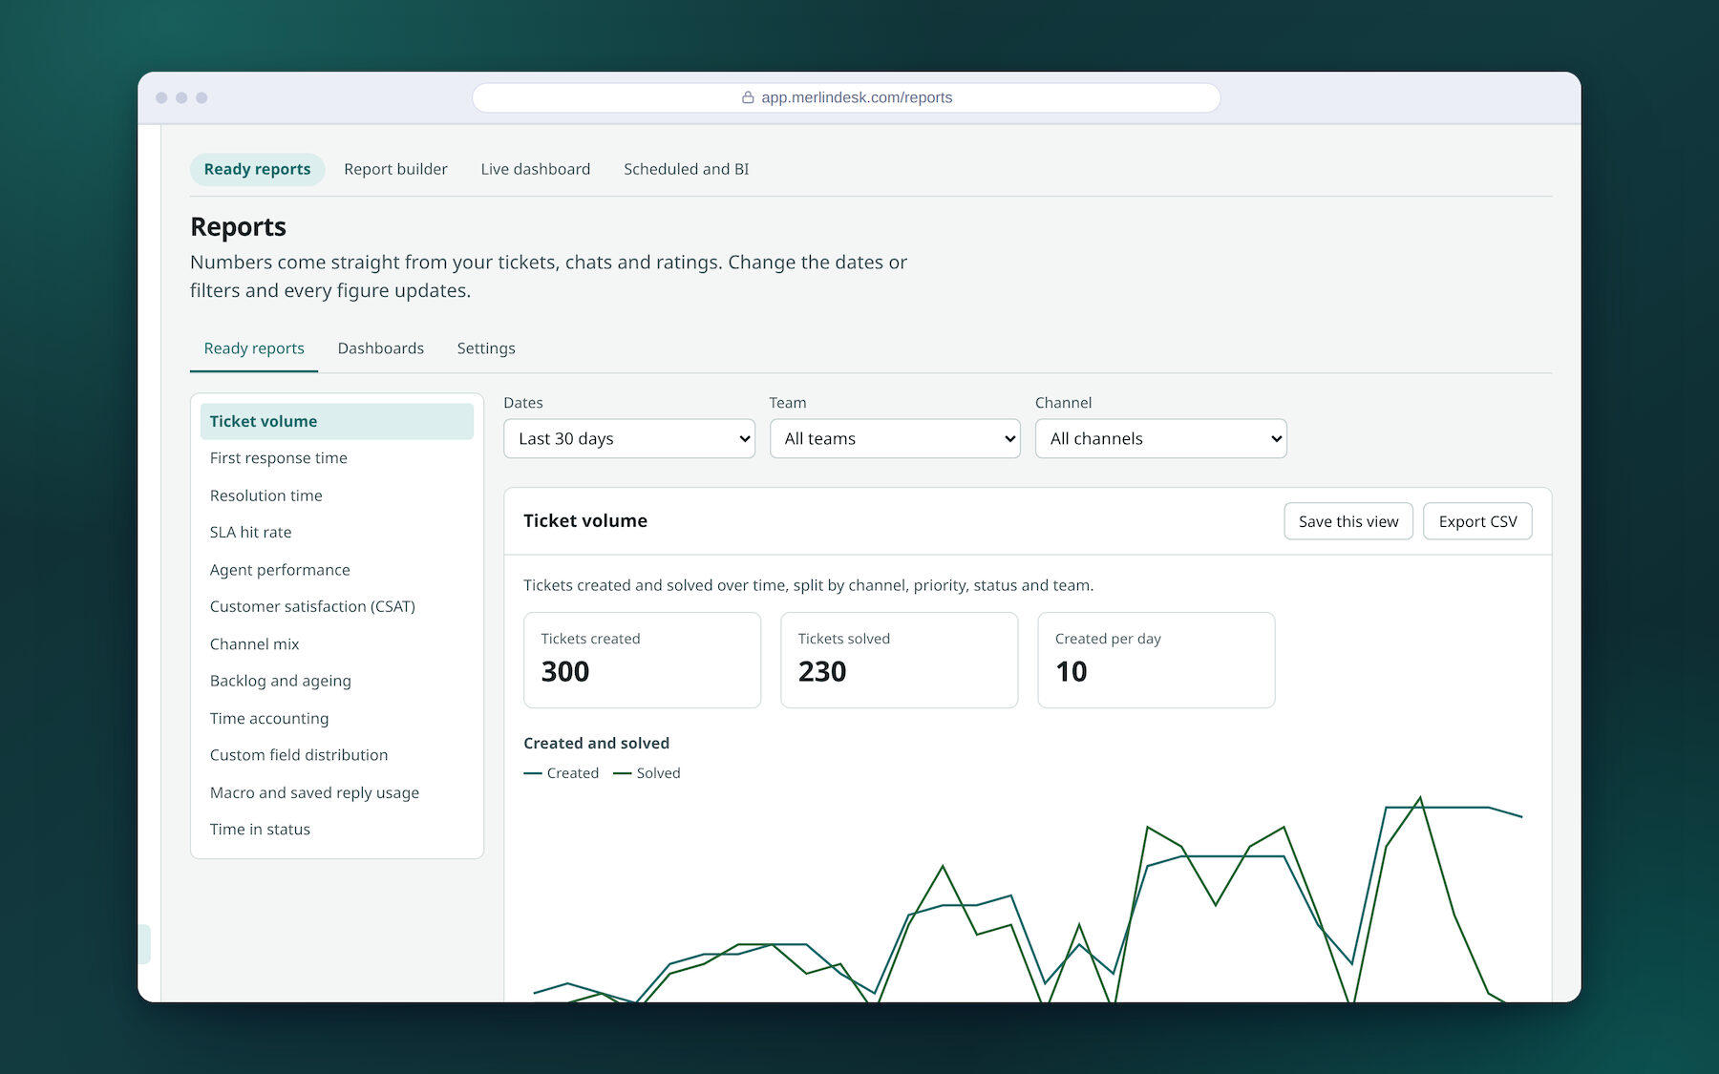Open the Dates dropdown showing Last 30 days
Viewport: 1719px width, 1074px height.
[629, 438]
